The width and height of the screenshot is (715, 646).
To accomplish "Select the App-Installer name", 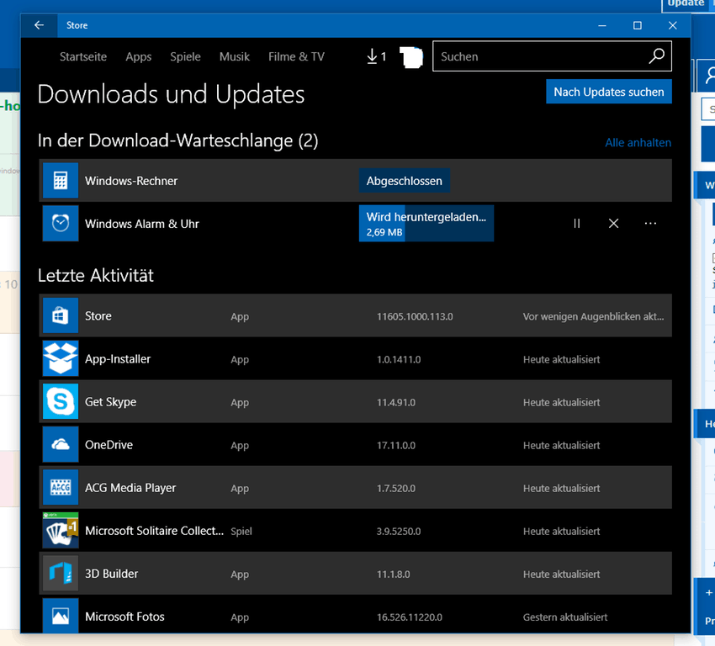I will tap(118, 359).
